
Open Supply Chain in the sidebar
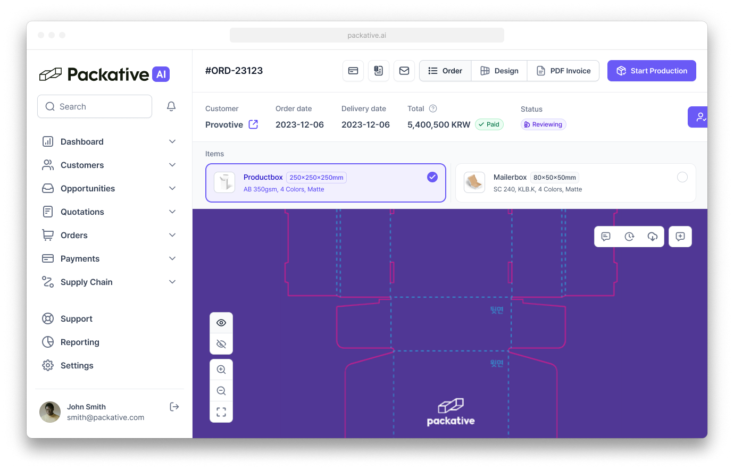point(110,282)
